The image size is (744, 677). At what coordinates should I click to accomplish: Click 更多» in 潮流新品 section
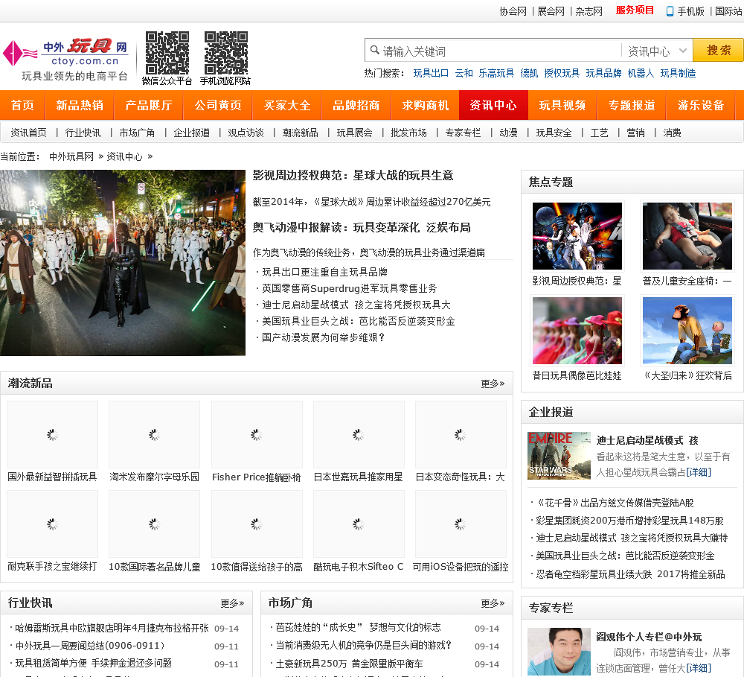493,384
